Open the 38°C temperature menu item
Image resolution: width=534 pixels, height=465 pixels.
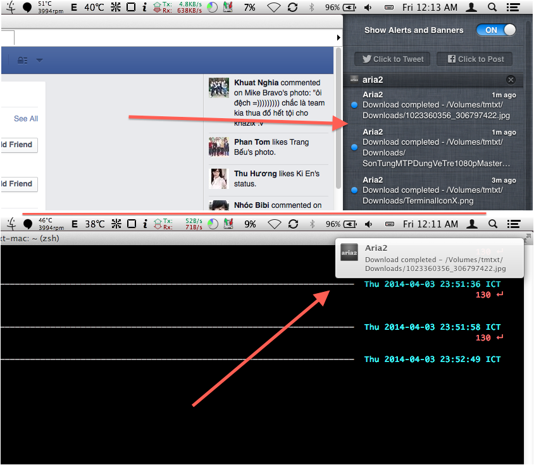pyautogui.click(x=95, y=224)
